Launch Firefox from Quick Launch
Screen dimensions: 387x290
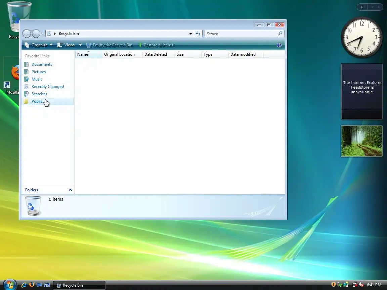click(32, 285)
